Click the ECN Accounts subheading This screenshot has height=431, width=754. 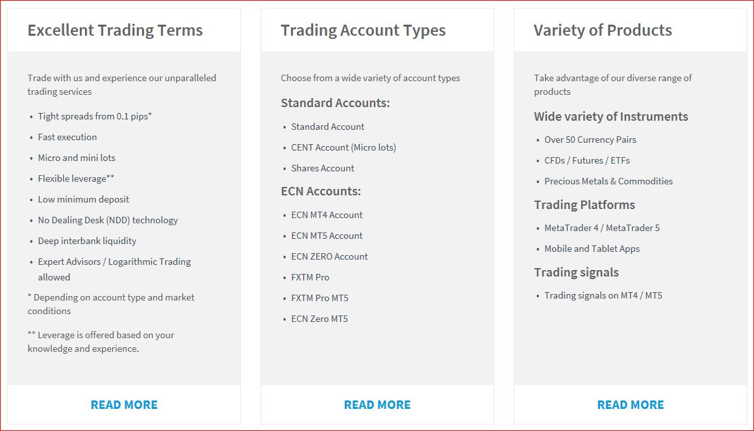tap(321, 191)
